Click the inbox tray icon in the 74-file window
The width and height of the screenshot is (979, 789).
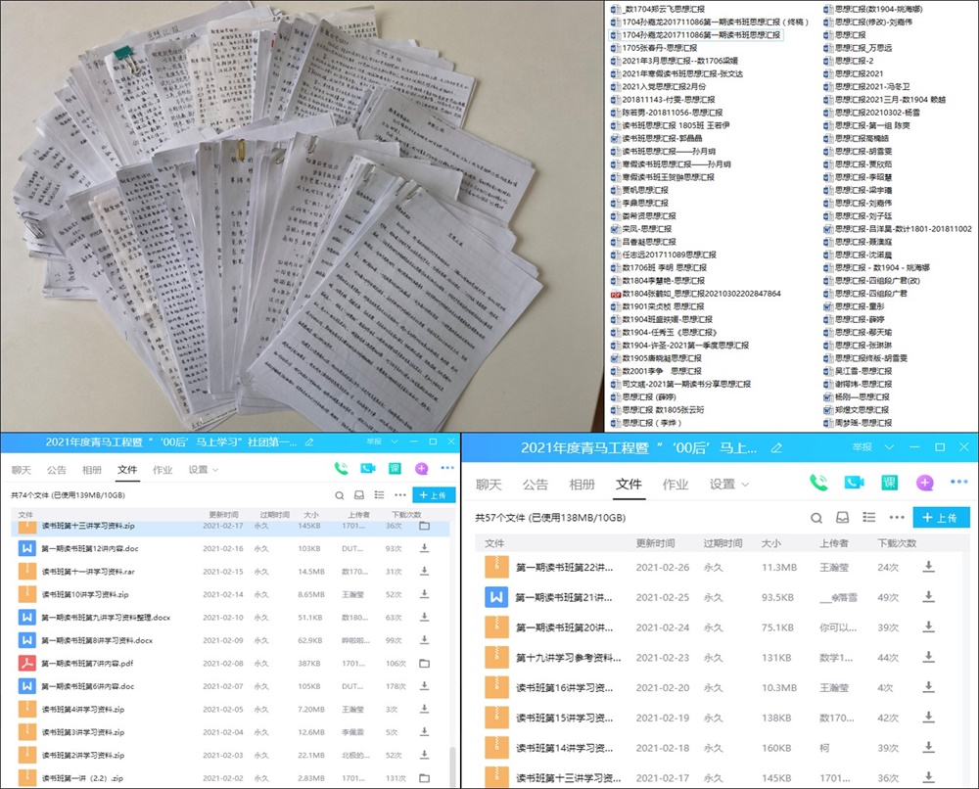pyautogui.click(x=359, y=495)
